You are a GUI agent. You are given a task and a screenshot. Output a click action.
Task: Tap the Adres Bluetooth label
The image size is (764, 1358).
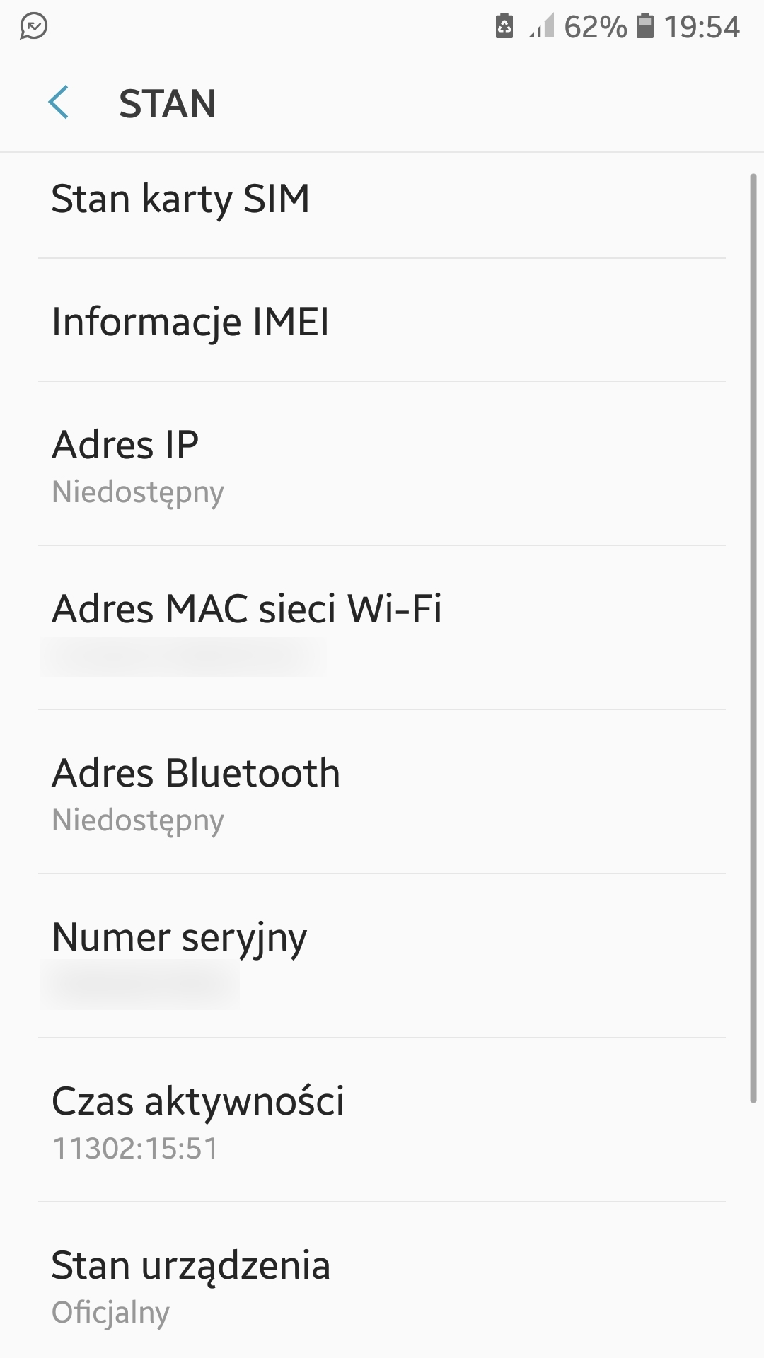(196, 773)
